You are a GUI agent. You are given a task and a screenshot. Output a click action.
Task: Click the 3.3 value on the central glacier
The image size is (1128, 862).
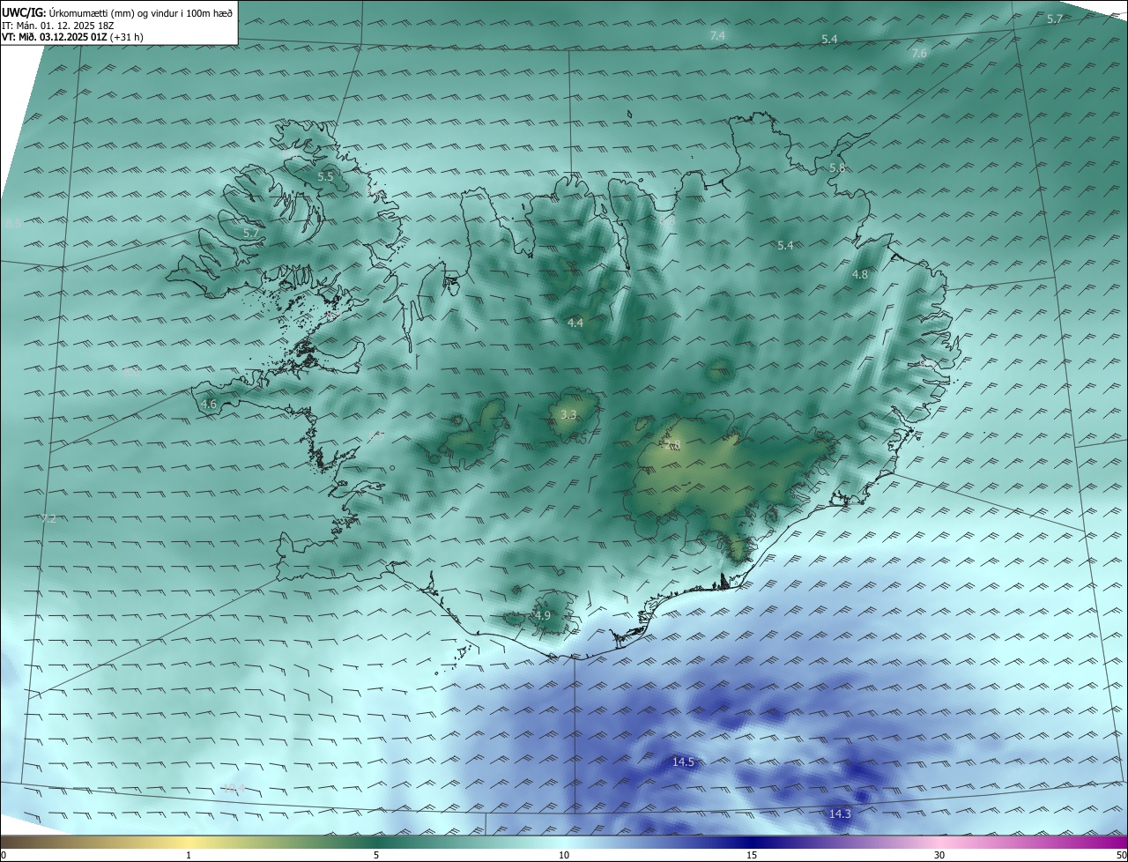(x=568, y=414)
